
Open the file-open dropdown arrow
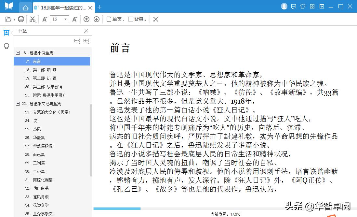[x=14, y=19]
